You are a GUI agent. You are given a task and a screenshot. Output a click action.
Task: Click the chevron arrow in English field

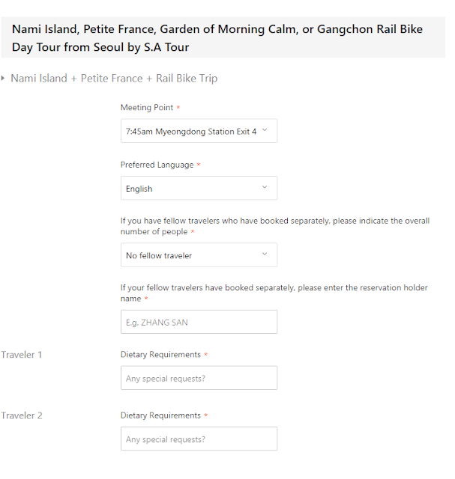pos(265,187)
